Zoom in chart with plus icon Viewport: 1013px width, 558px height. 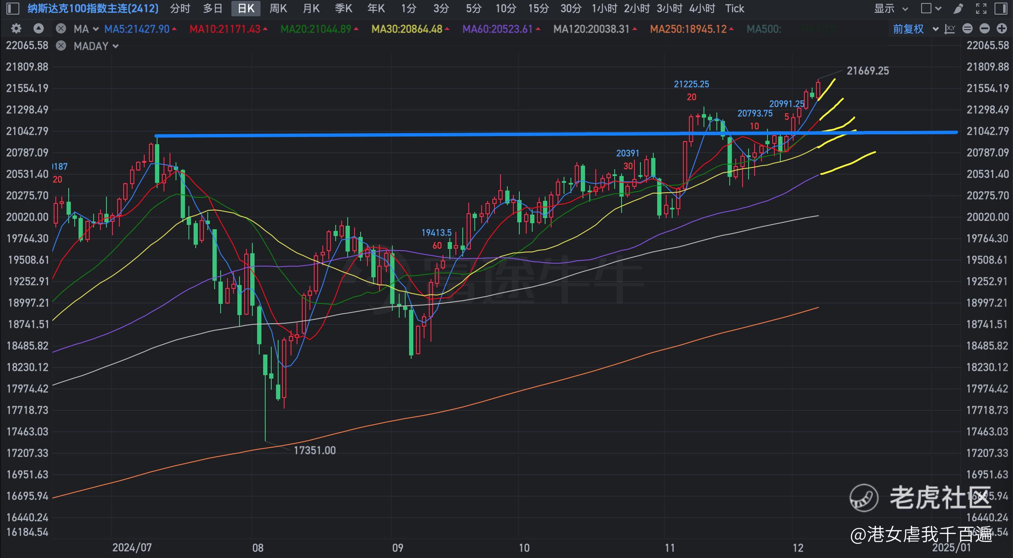point(1002,29)
